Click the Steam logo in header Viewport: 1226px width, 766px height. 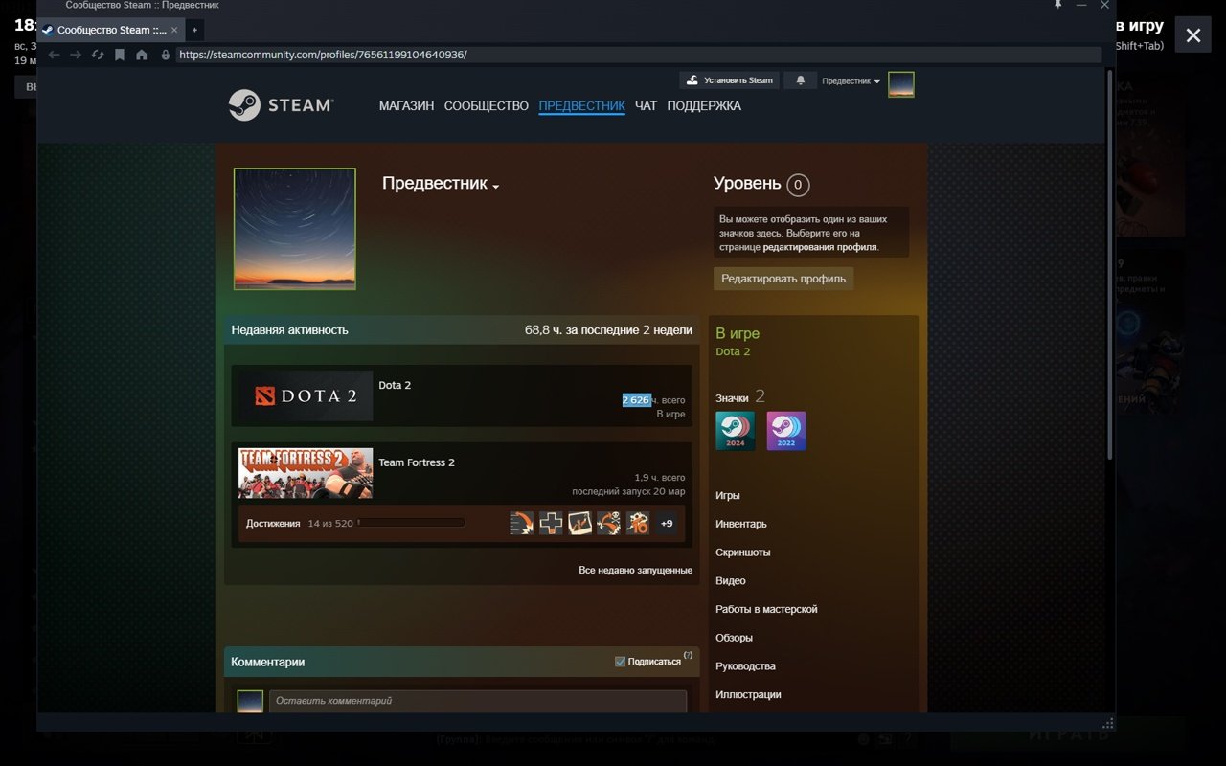click(281, 105)
